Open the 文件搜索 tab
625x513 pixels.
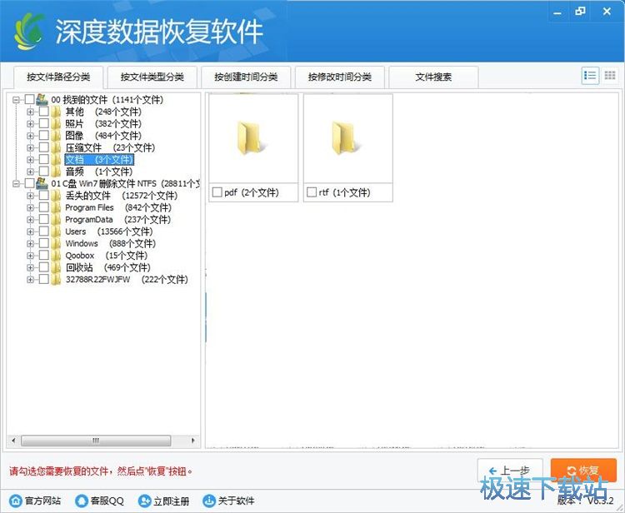pos(433,77)
